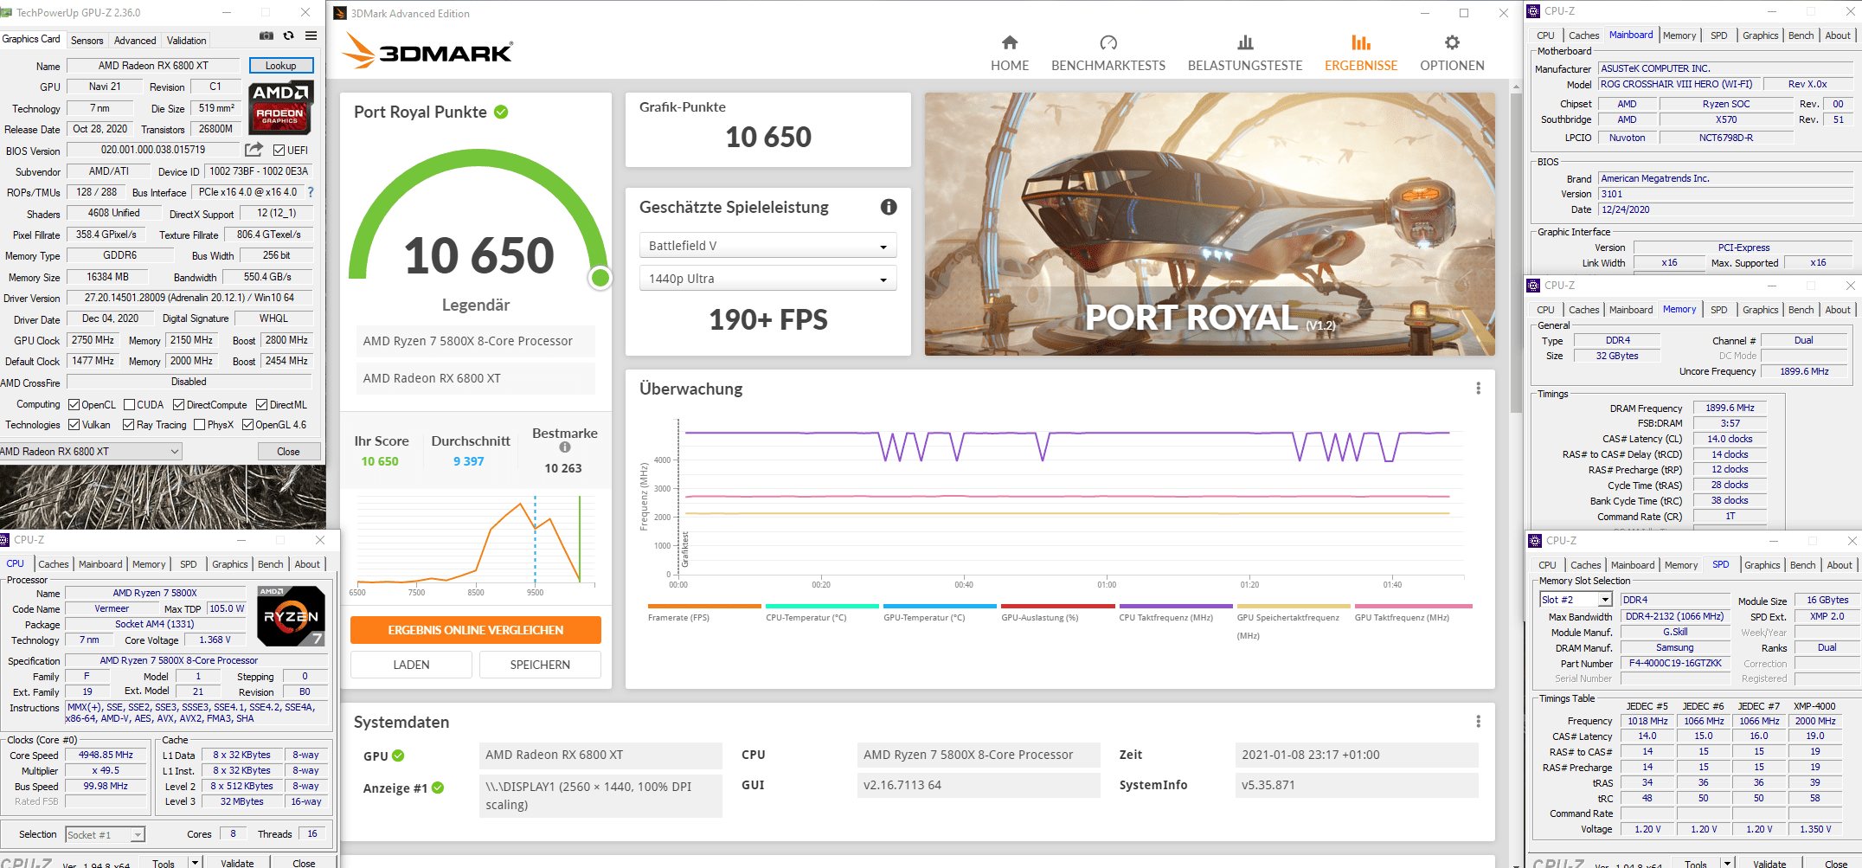The height and width of the screenshot is (868, 1862).
Task: Open the Überwachung three-dot menu
Action: click(1478, 389)
